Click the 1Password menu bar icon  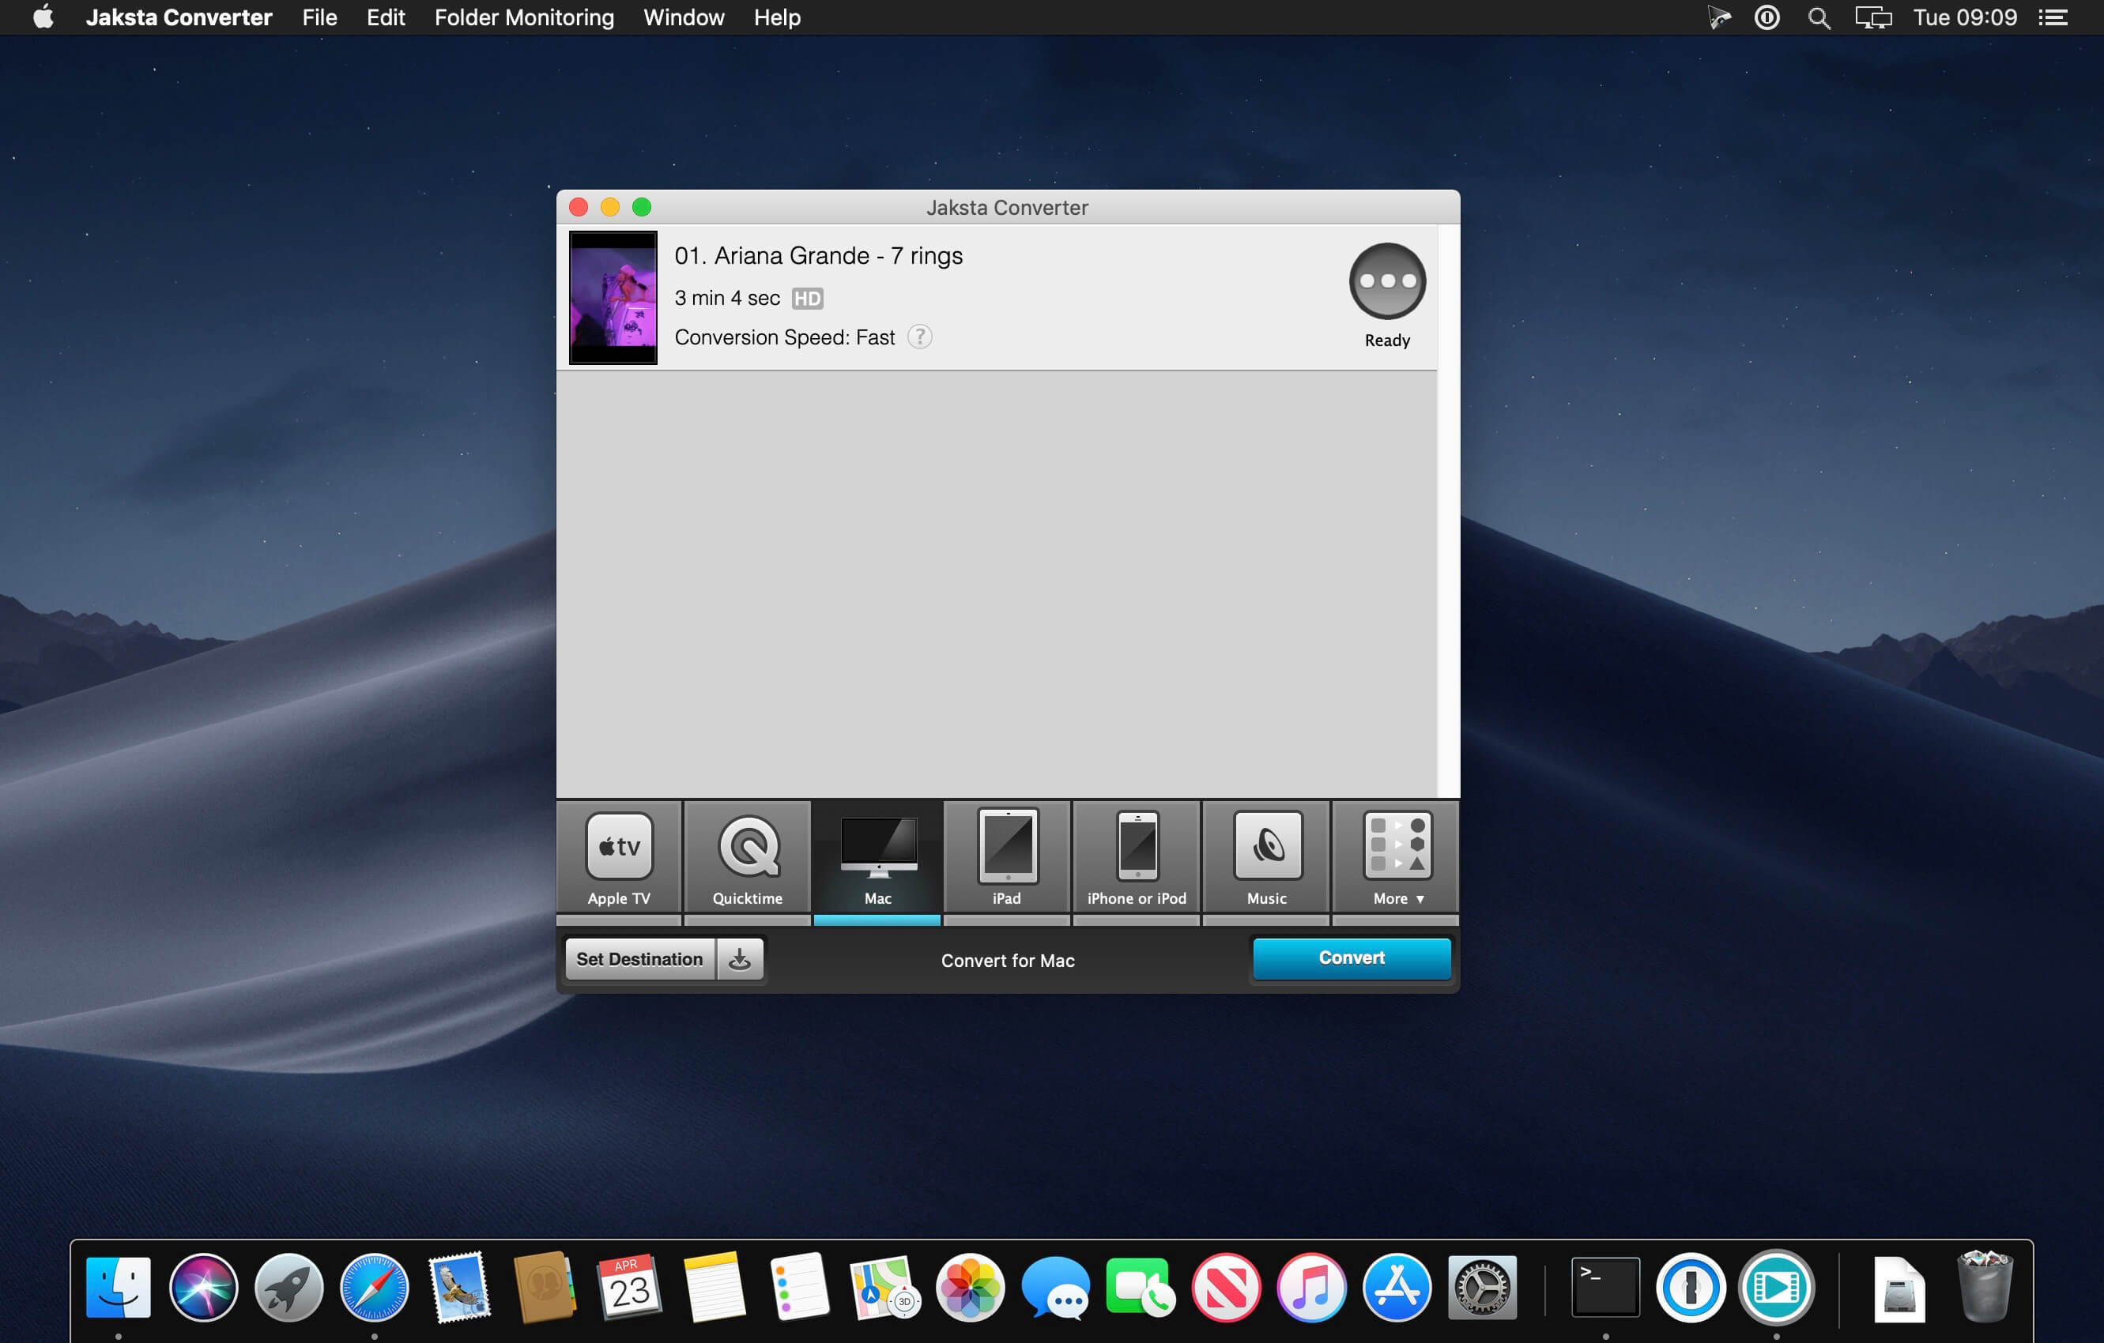(x=1767, y=17)
